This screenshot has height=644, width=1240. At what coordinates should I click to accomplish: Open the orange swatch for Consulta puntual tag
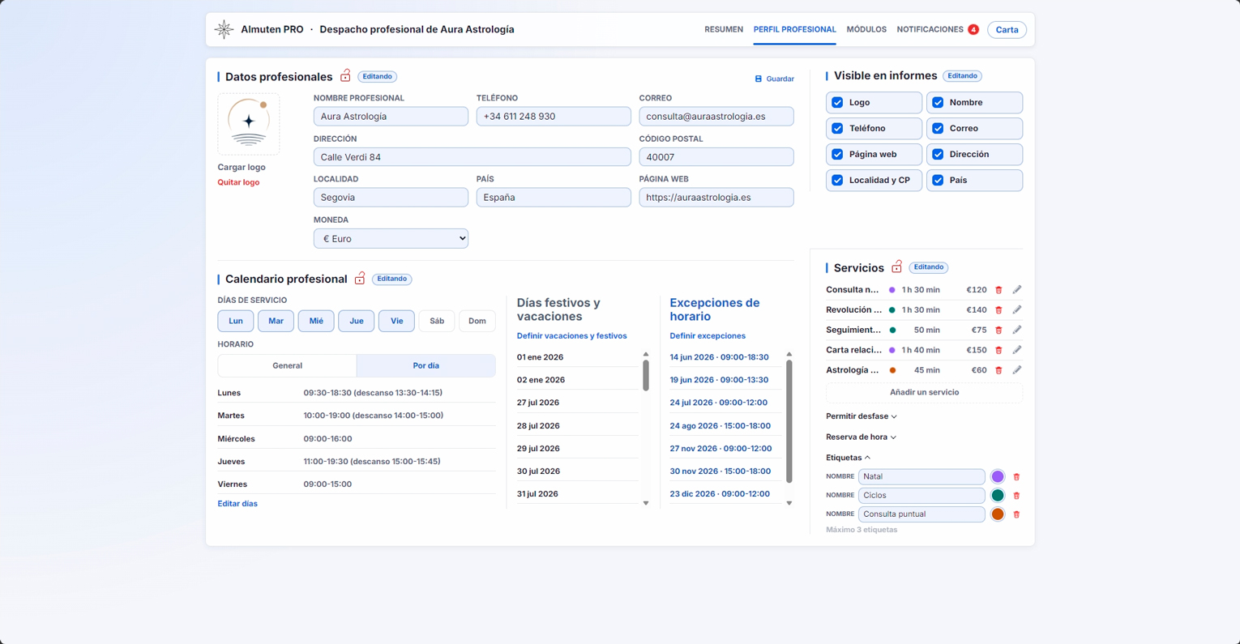[x=998, y=514]
